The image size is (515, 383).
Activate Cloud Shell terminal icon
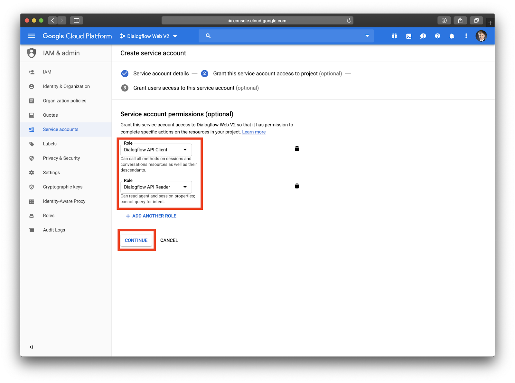(409, 36)
